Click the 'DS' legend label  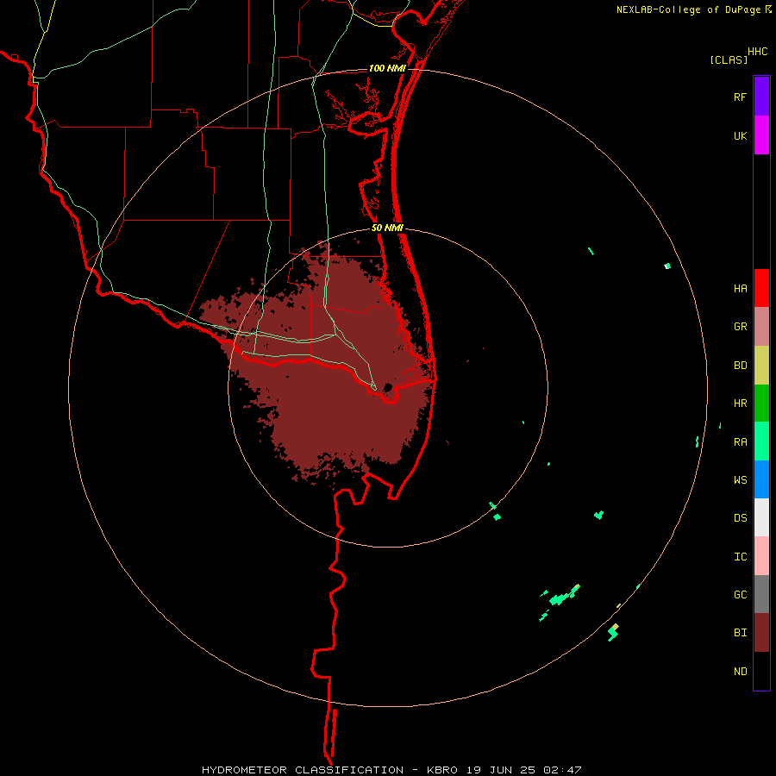pyautogui.click(x=740, y=518)
